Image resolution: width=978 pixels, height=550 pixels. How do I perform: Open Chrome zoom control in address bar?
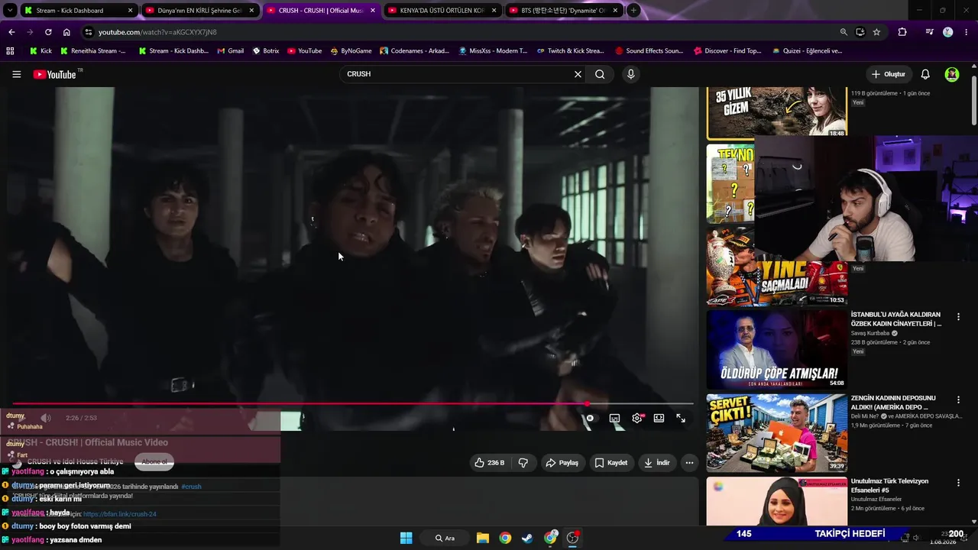844,32
